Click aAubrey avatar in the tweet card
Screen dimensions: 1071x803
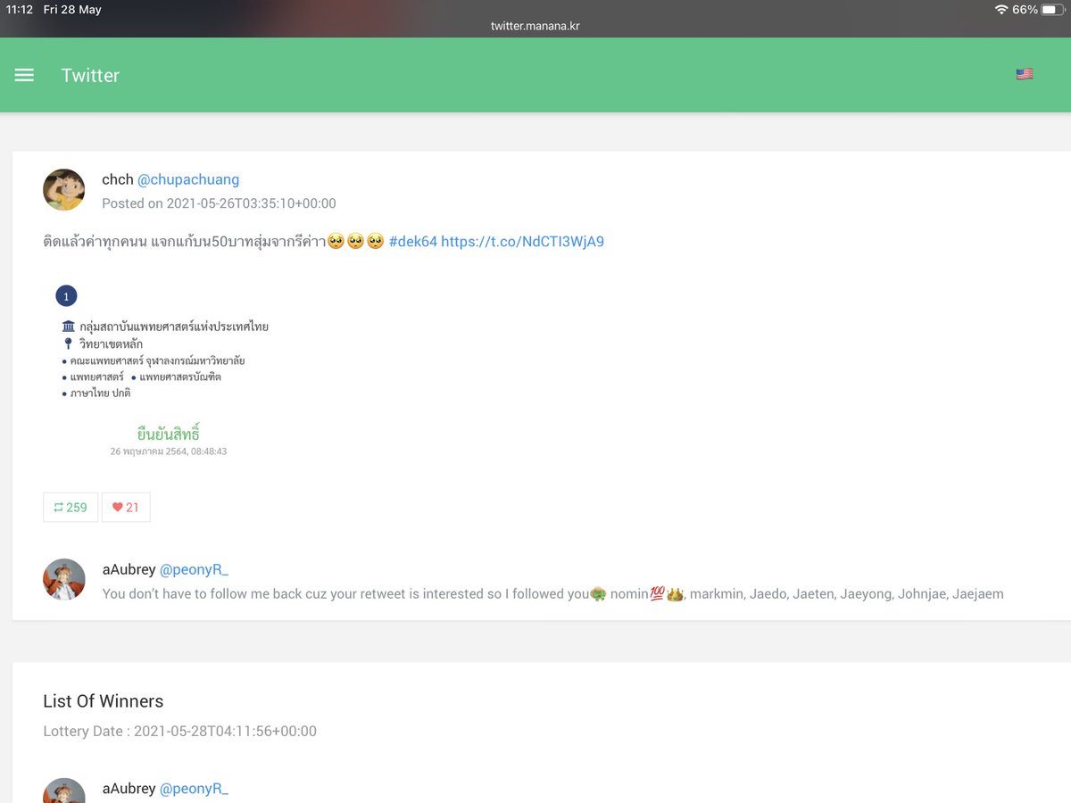64,580
